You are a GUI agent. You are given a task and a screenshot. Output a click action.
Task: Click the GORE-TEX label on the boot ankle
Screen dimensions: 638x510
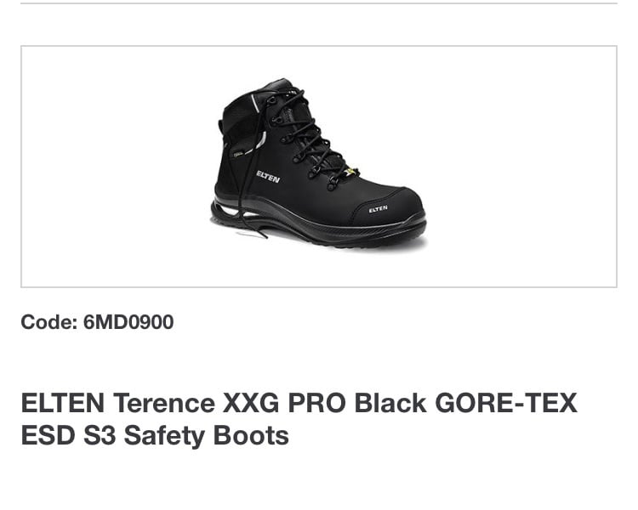click(x=237, y=154)
